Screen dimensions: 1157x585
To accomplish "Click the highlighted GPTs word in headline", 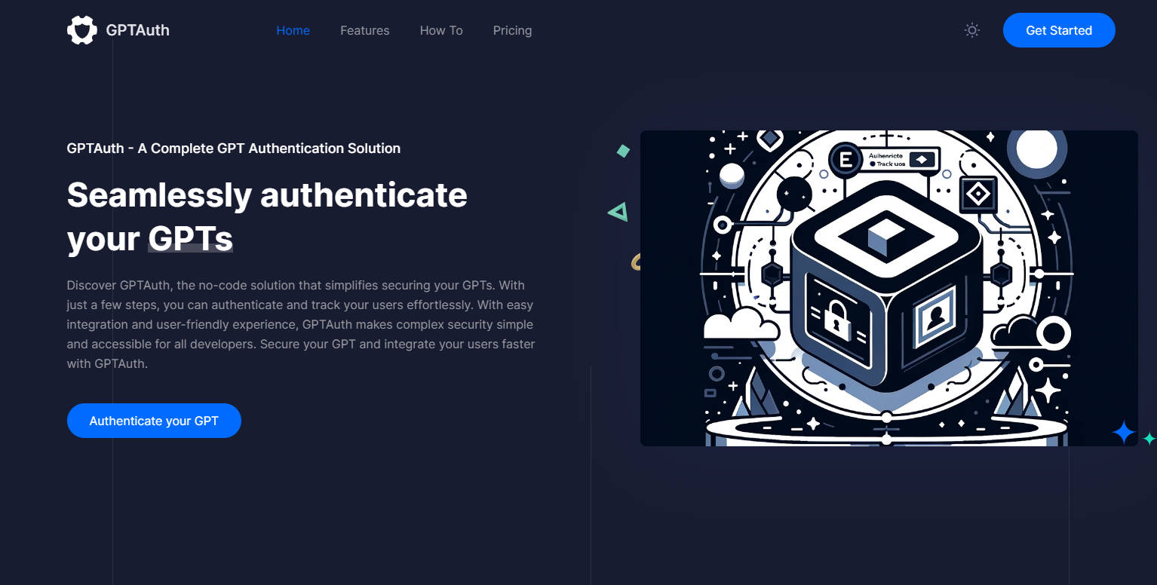I will point(190,238).
